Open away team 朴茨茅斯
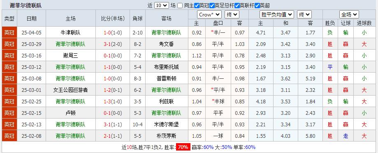This screenshot has height=153, width=378. coord(167,136)
